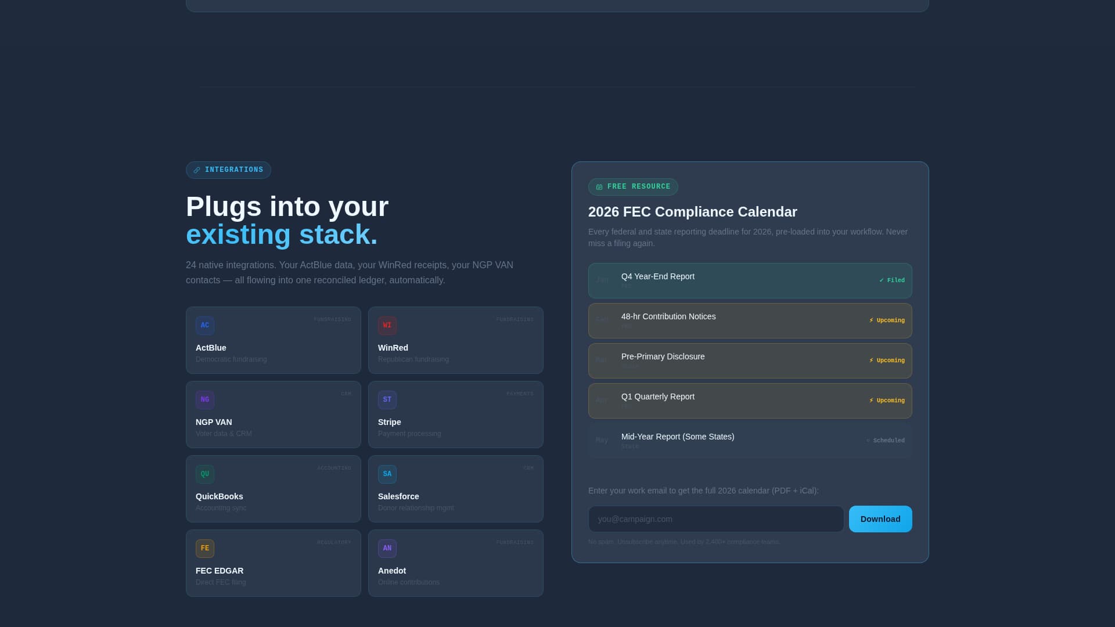Click the calendar icon in Free Resource pill
Viewport: 1115px width, 627px height.
(x=599, y=187)
